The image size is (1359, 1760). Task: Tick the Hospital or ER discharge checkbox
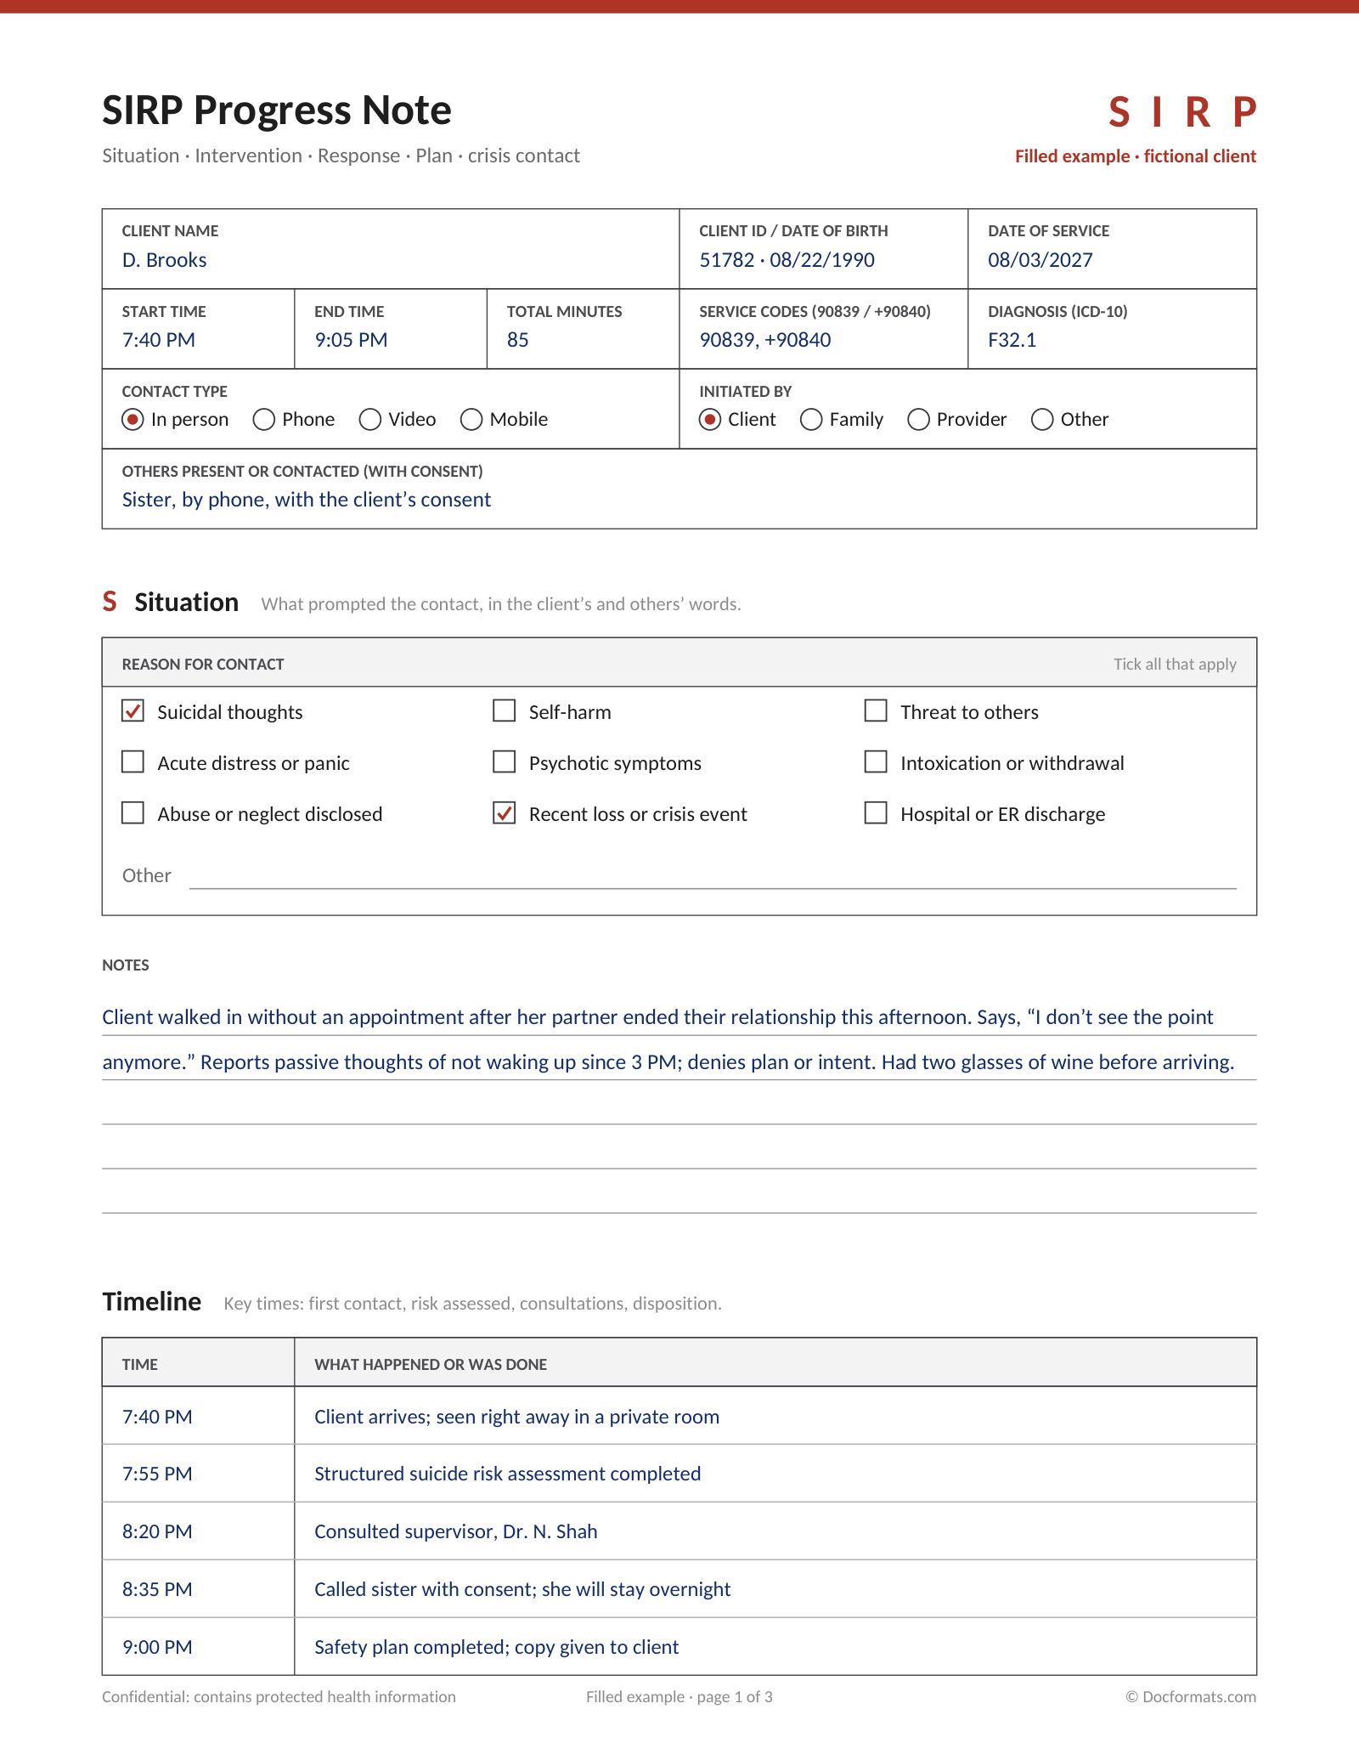pos(876,813)
